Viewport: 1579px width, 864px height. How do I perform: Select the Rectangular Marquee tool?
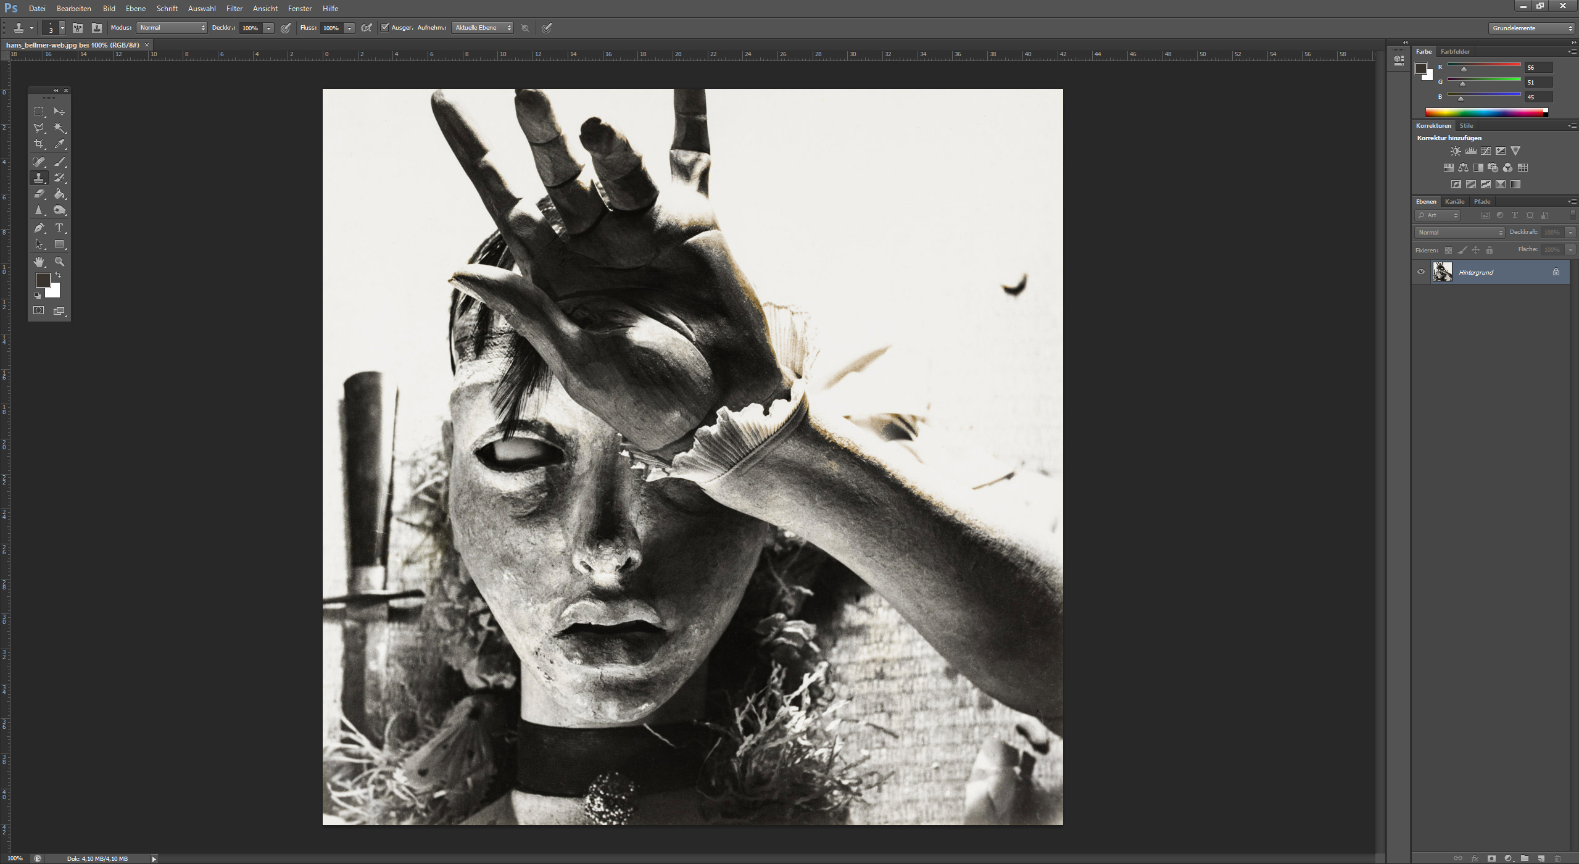click(x=39, y=112)
